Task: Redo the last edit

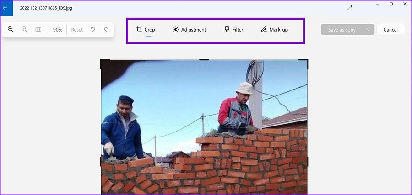Action: pos(106,29)
